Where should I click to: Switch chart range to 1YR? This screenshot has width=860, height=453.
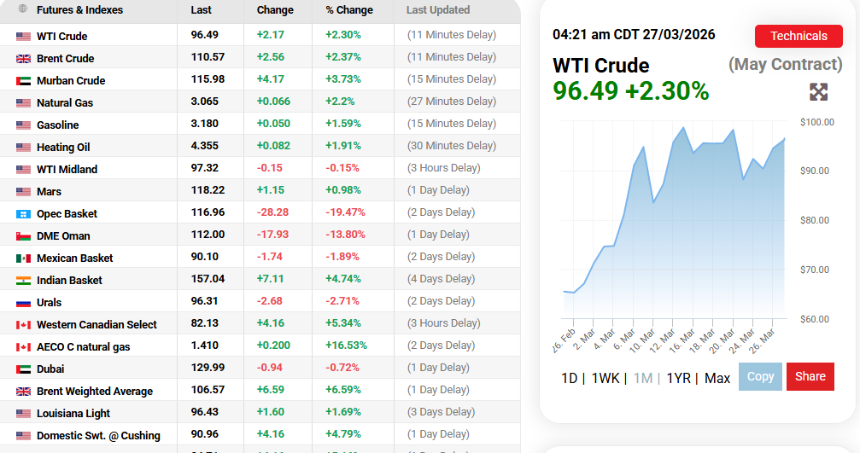[x=678, y=378]
